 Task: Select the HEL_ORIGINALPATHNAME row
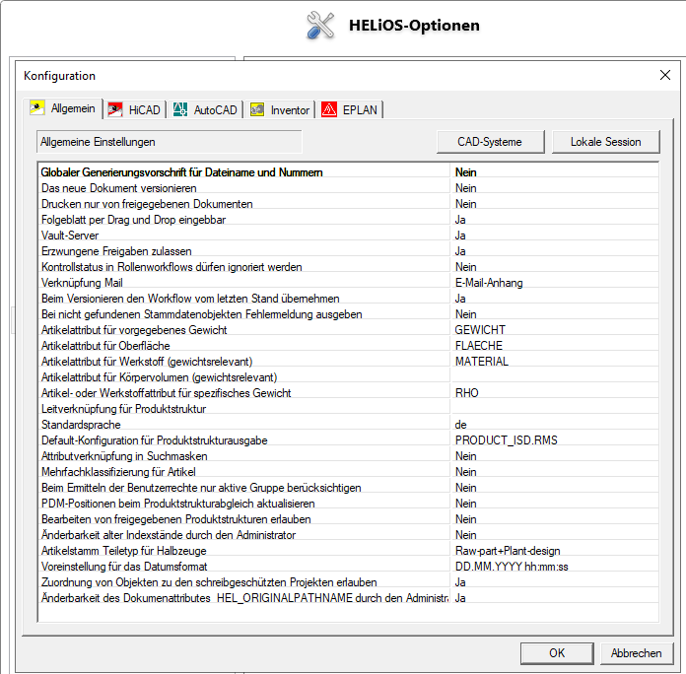point(349,597)
